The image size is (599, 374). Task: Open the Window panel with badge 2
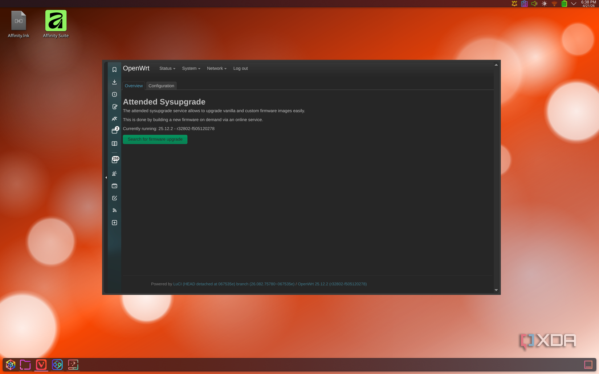pos(115,131)
